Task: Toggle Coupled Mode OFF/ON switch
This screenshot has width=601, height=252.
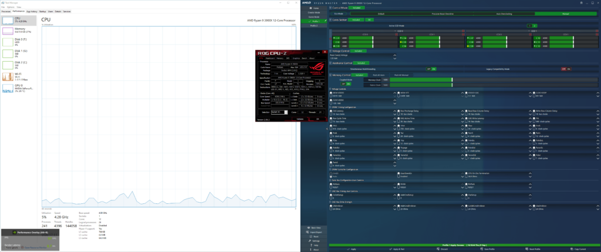Action: (x=346, y=83)
